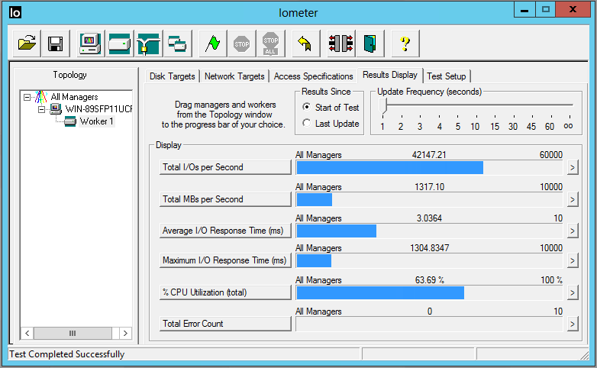This screenshot has width=597, height=368.
Task: Start new disk worker icon
Action: pyautogui.click(x=120, y=44)
